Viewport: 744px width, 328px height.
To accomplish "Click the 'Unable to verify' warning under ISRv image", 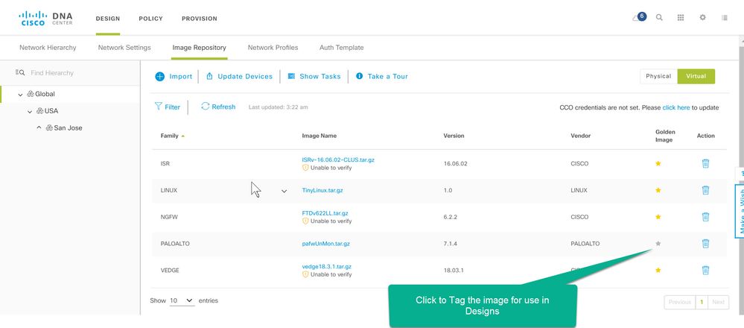I will 327,168.
